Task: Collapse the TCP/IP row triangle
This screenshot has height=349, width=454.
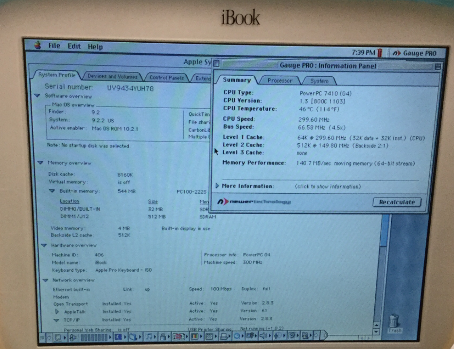Action: pyautogui.click(x=56, y=320)
